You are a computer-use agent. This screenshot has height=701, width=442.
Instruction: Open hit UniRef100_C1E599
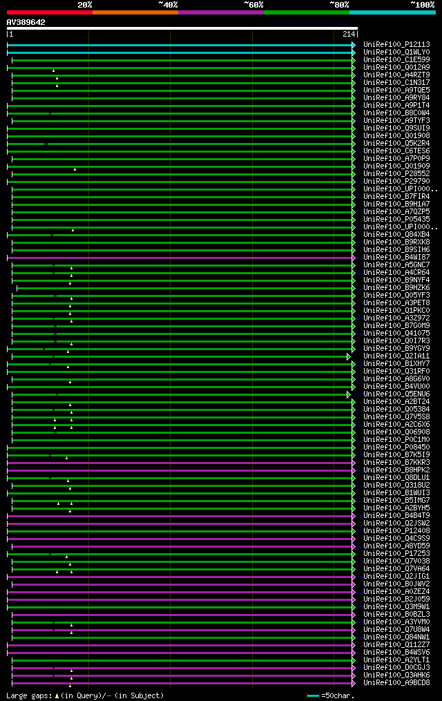point(396,60)
